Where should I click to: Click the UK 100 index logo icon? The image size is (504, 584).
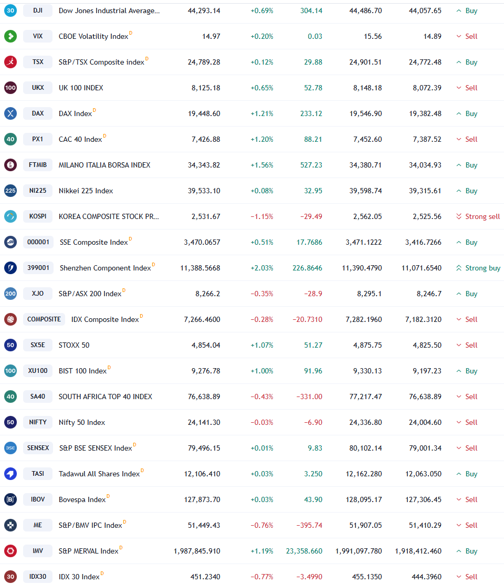click(x=10, y=88)
